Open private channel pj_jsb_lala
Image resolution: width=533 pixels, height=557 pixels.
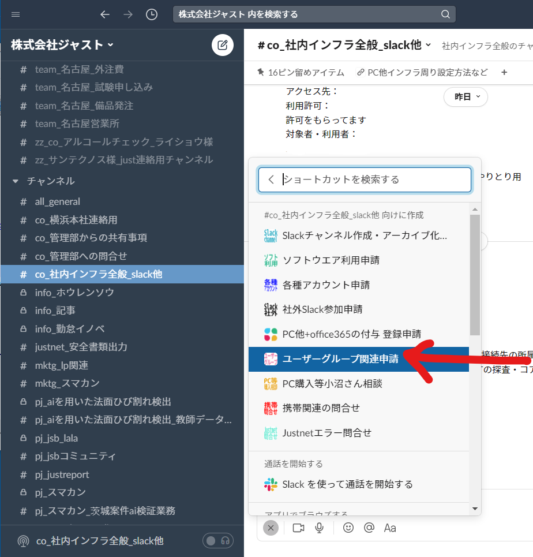[122, 438]
